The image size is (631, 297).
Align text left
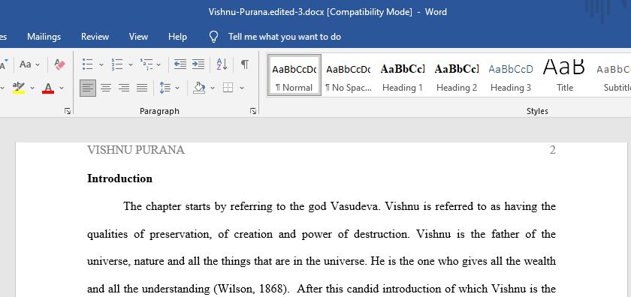coord(88,88)
